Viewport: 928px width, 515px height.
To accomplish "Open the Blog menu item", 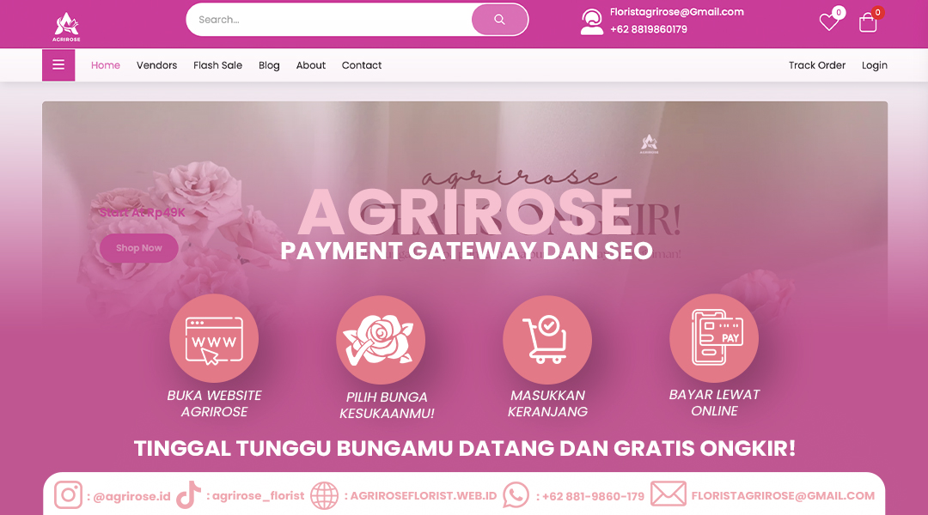I will pyautogui.click(x=269, y=65).
